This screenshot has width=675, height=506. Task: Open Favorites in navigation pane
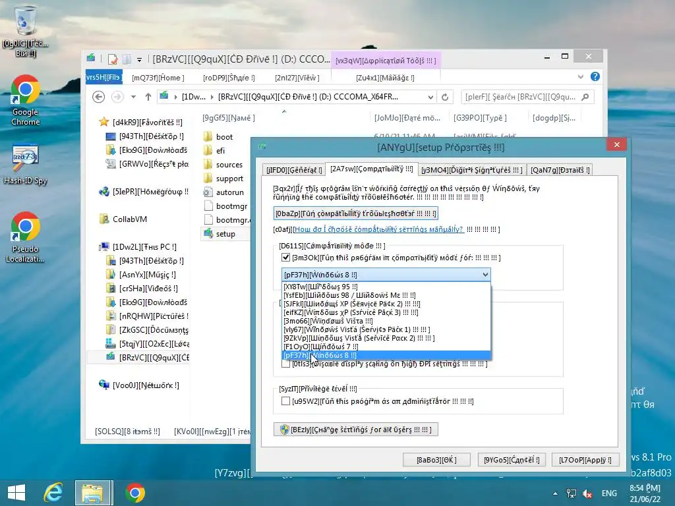[141, 122]
